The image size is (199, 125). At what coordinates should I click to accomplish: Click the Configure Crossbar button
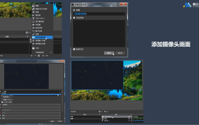[7, 100]
